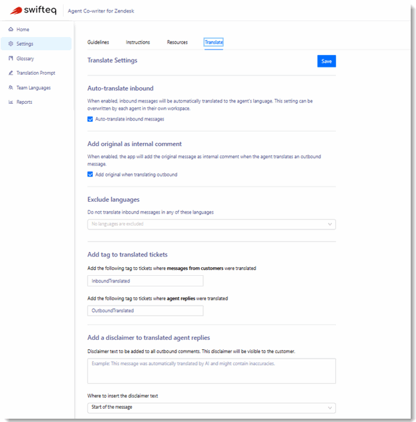The width and height of the screenshot is (416, 422).
Task: Click the Translation Prompt pen icon
Action: [11, 73]
